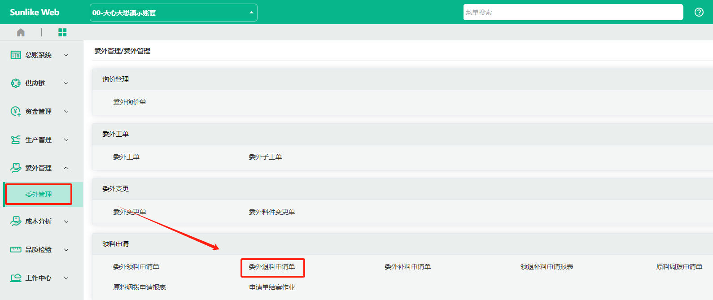The width and height of the screenshot is (713, 300).
Task: Expand the 成本分析 chevron
Action: pyautogui.click(x=66, y=222)
